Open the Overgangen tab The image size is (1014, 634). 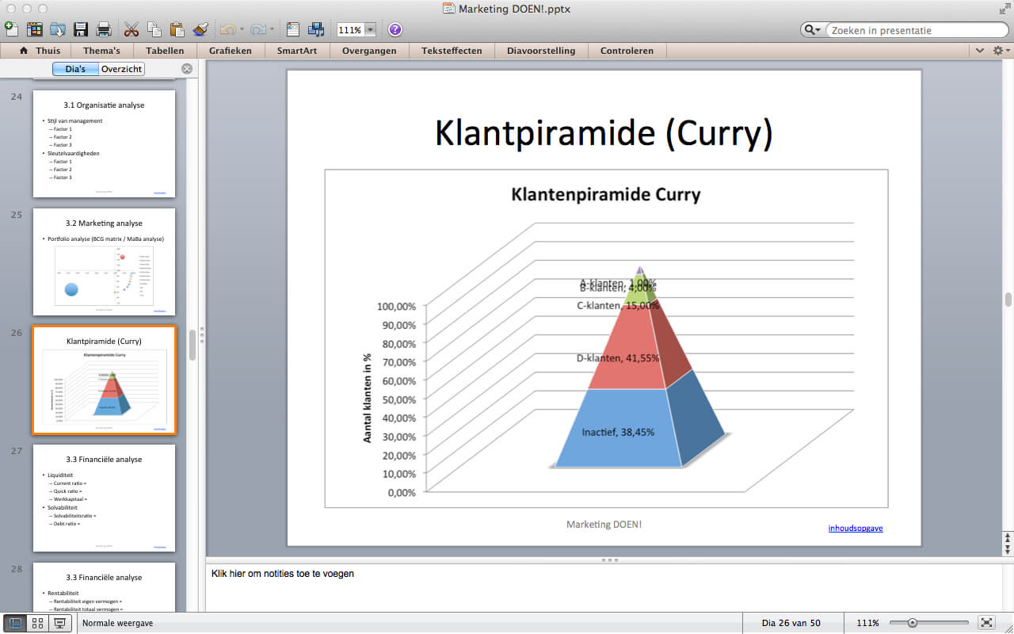tap(368, 50)
